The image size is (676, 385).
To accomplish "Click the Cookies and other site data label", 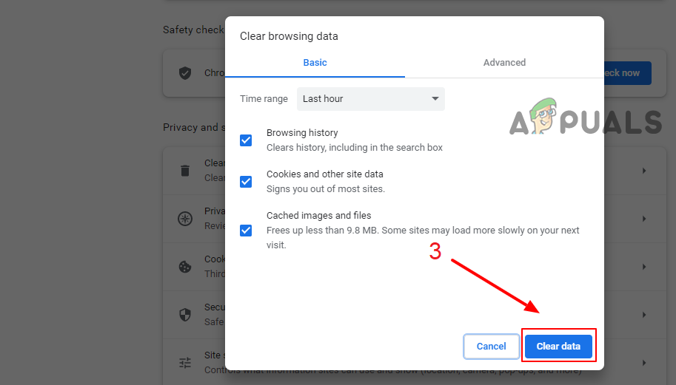I will coord(324,174).
